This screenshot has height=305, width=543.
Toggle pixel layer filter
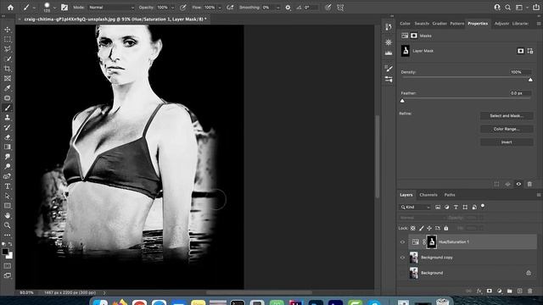click(x=438, y=207)
